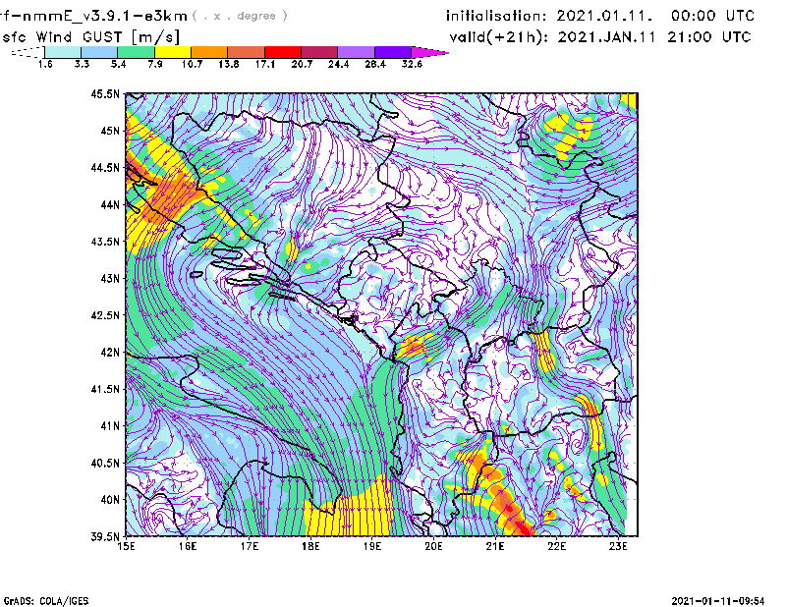Click the legend value 10.7
Screen dimensions: 786x607
point(192,64)
